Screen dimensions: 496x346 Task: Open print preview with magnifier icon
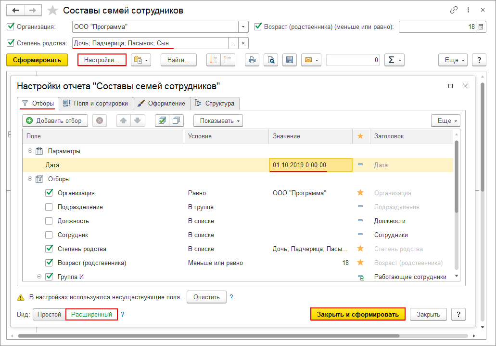click(x=271, y=60)
